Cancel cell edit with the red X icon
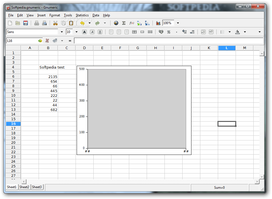Image resolution: width=272 pixels, height=199 pixels. [x=47, y=41]
